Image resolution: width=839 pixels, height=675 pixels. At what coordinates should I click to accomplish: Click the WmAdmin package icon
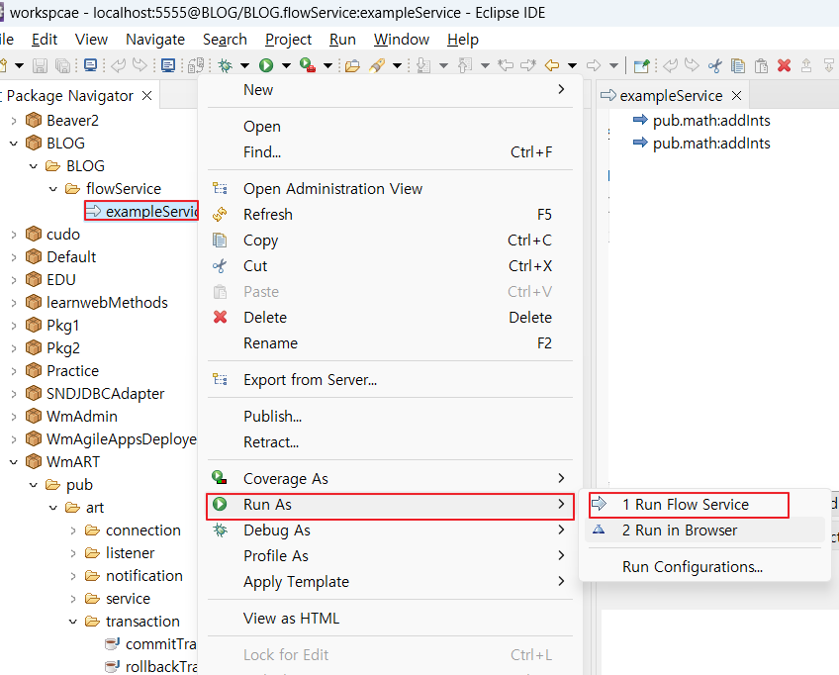(34, 416)
